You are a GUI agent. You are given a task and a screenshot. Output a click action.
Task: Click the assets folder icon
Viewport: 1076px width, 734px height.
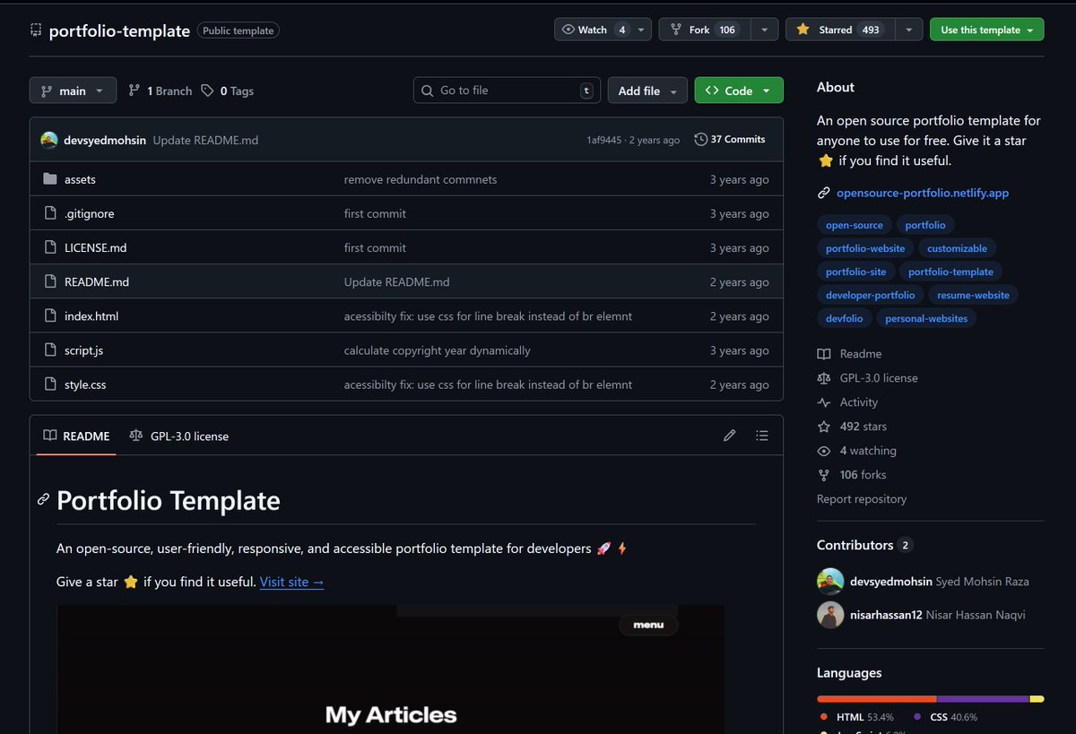pos(50,179)
